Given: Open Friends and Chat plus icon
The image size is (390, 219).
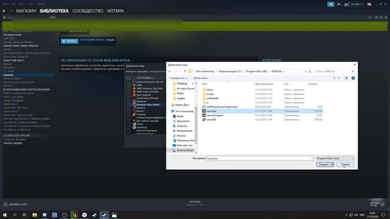Looking at the screenshot, I should [x=383, y=204].
